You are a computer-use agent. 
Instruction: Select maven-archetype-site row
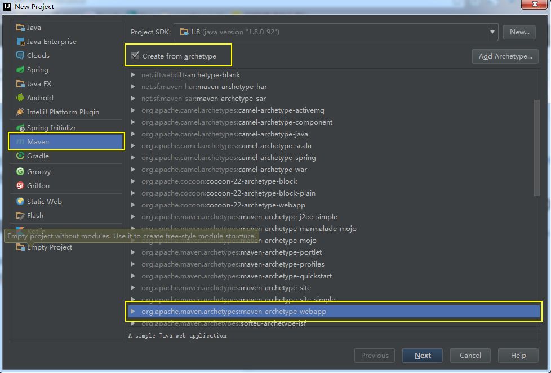click(334, 288)
